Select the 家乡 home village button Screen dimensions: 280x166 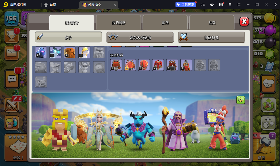click(x=68, y=37)
